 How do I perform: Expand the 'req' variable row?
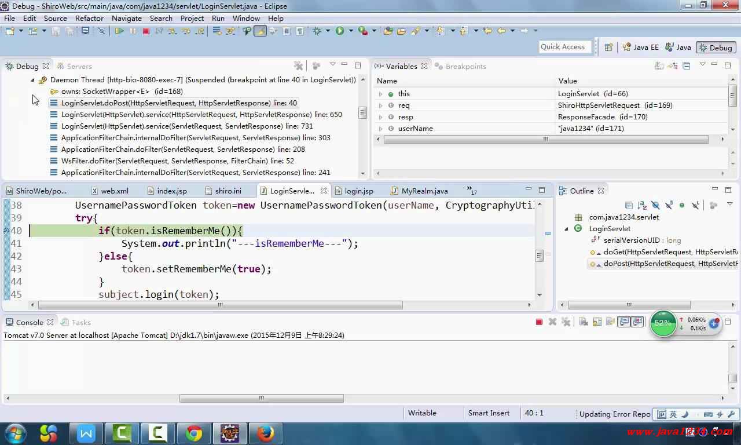380,105
